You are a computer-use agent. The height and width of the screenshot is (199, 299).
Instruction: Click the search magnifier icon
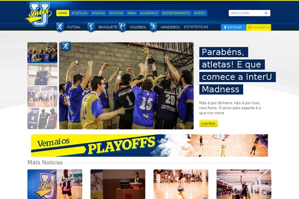[x=266, y=13]
